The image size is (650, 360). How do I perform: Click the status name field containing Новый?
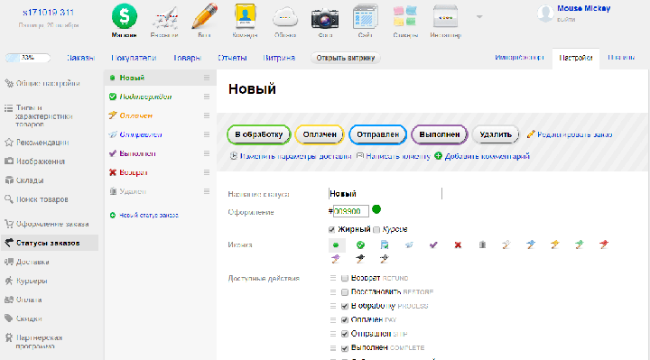tap(385, 194)
